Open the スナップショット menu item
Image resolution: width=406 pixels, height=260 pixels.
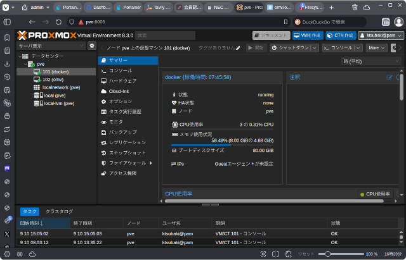tap(128, 153)
